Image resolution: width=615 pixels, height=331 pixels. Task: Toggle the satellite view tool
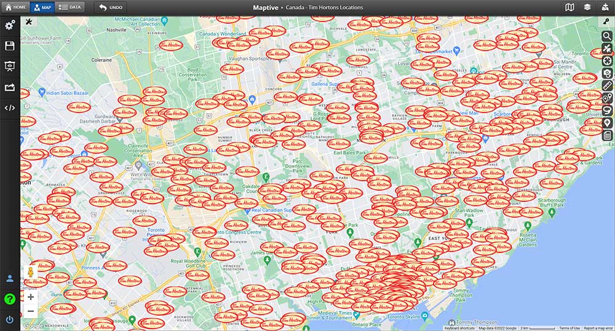pos(607,49)
